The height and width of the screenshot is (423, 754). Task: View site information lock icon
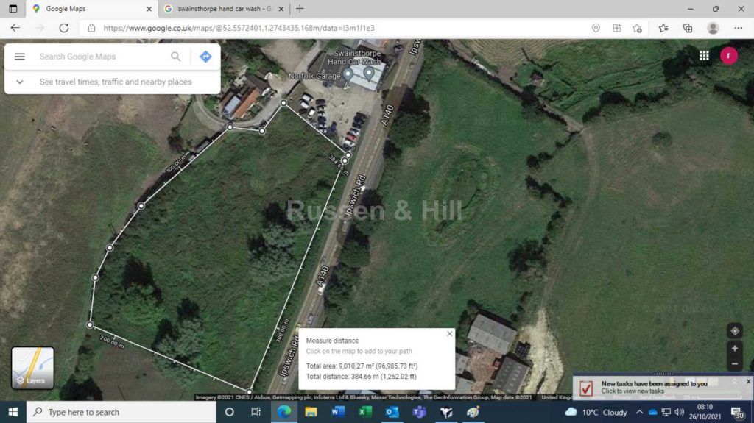coord(91,28)
